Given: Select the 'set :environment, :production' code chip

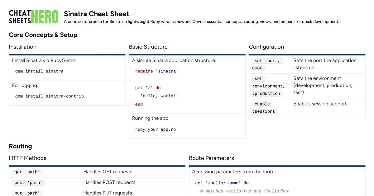Looking at the screenshot, I should coord(269,86).
